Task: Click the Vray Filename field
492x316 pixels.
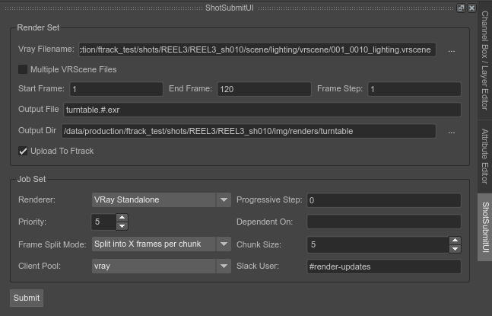Action: click(x=257, y=49)
